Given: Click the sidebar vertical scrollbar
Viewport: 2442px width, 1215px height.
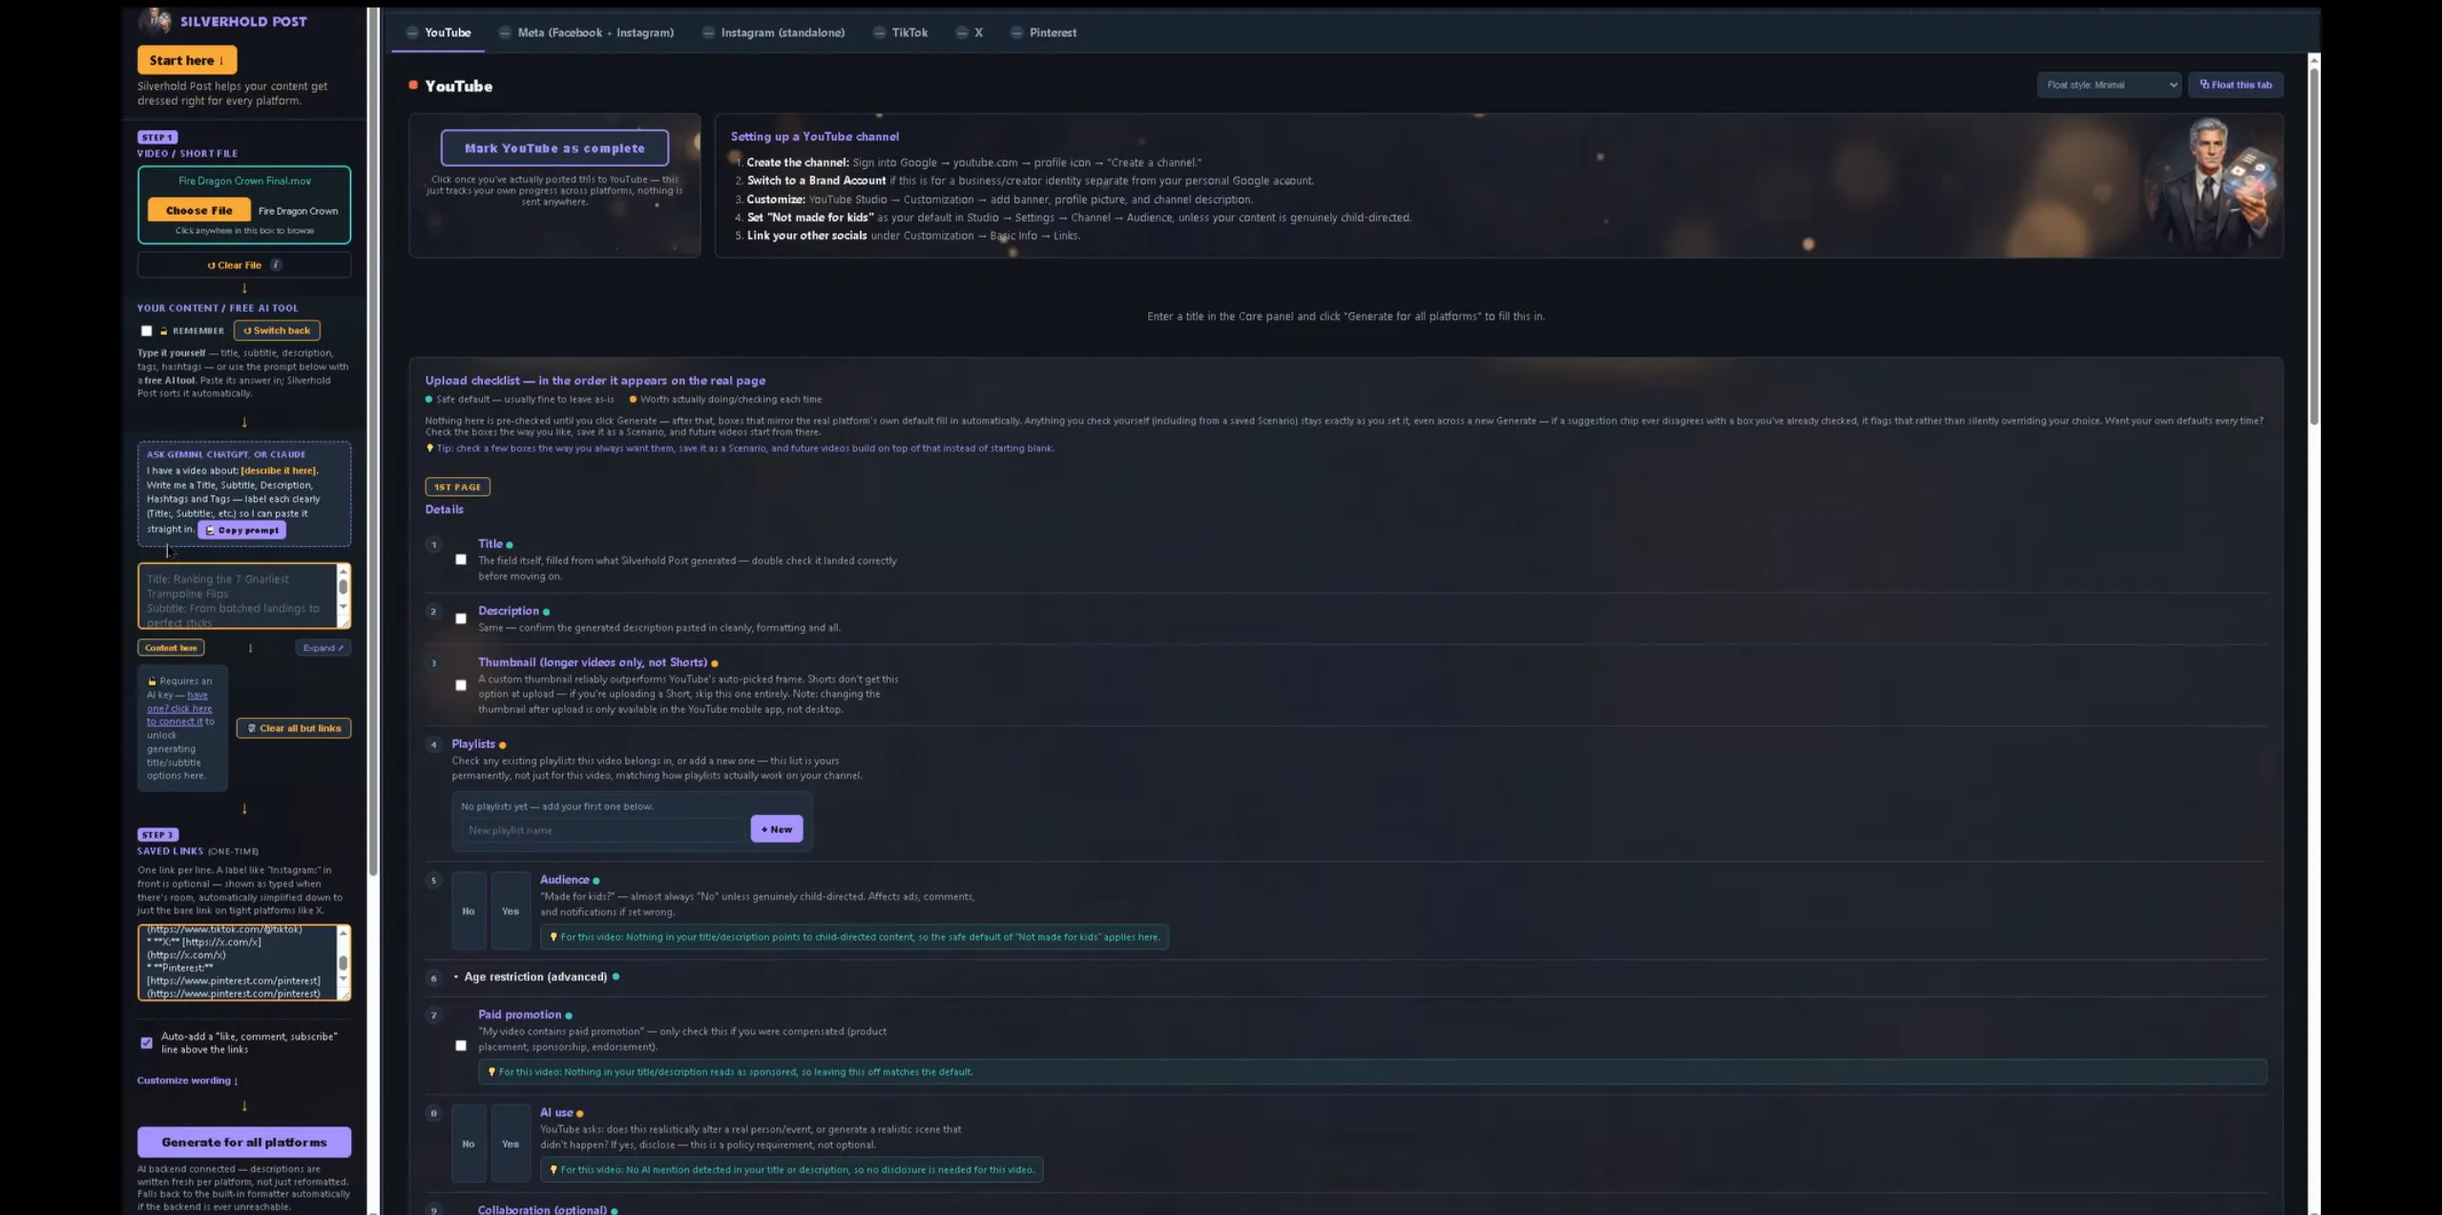Looking at the screenshot, I should (373, 439).
